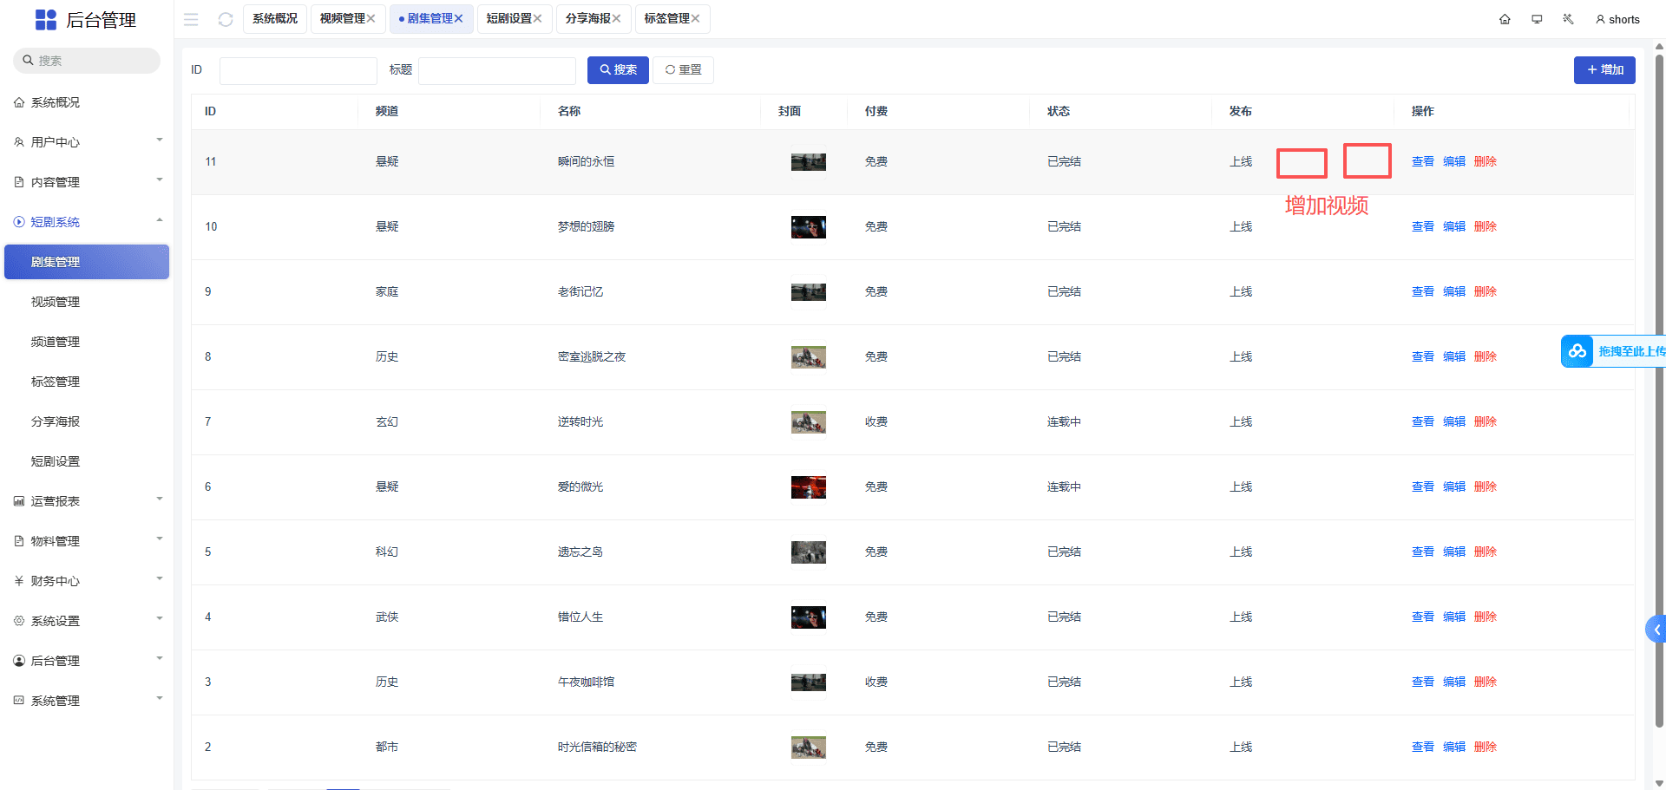Toggle the sidebar collapse hamburger icon
The image size is (1666, 790).
coord(191,19)
